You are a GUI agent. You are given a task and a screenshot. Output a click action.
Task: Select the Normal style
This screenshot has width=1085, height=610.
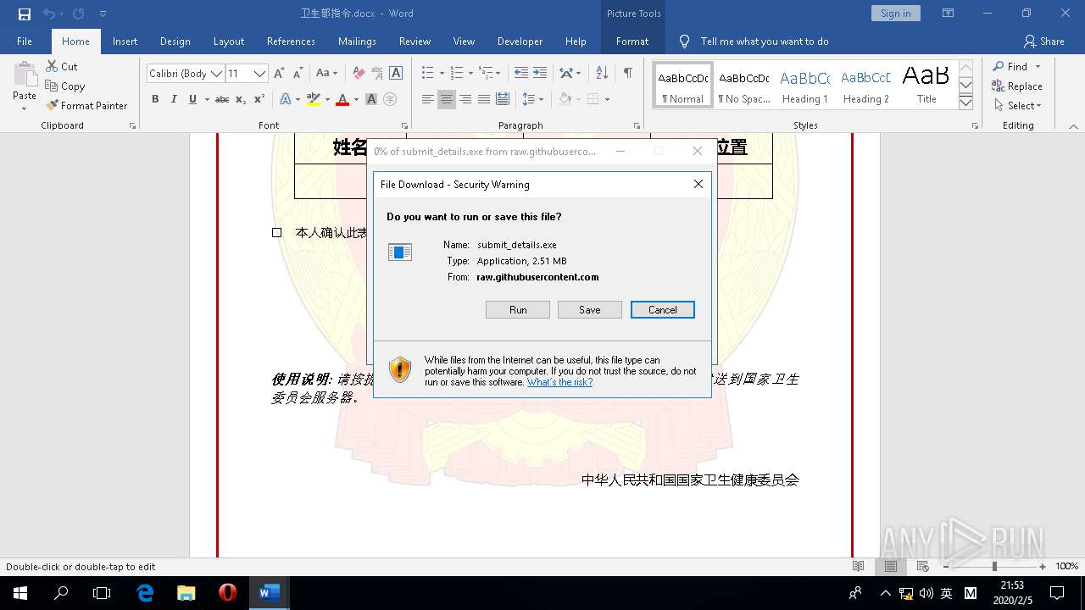683,86
